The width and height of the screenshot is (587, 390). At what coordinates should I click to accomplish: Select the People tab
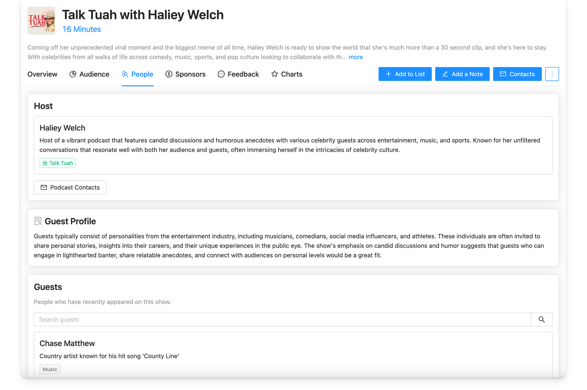coord(137,74)
